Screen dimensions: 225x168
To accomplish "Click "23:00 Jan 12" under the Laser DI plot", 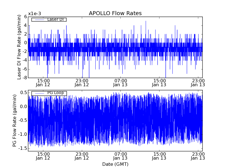I will coord(82,83).
